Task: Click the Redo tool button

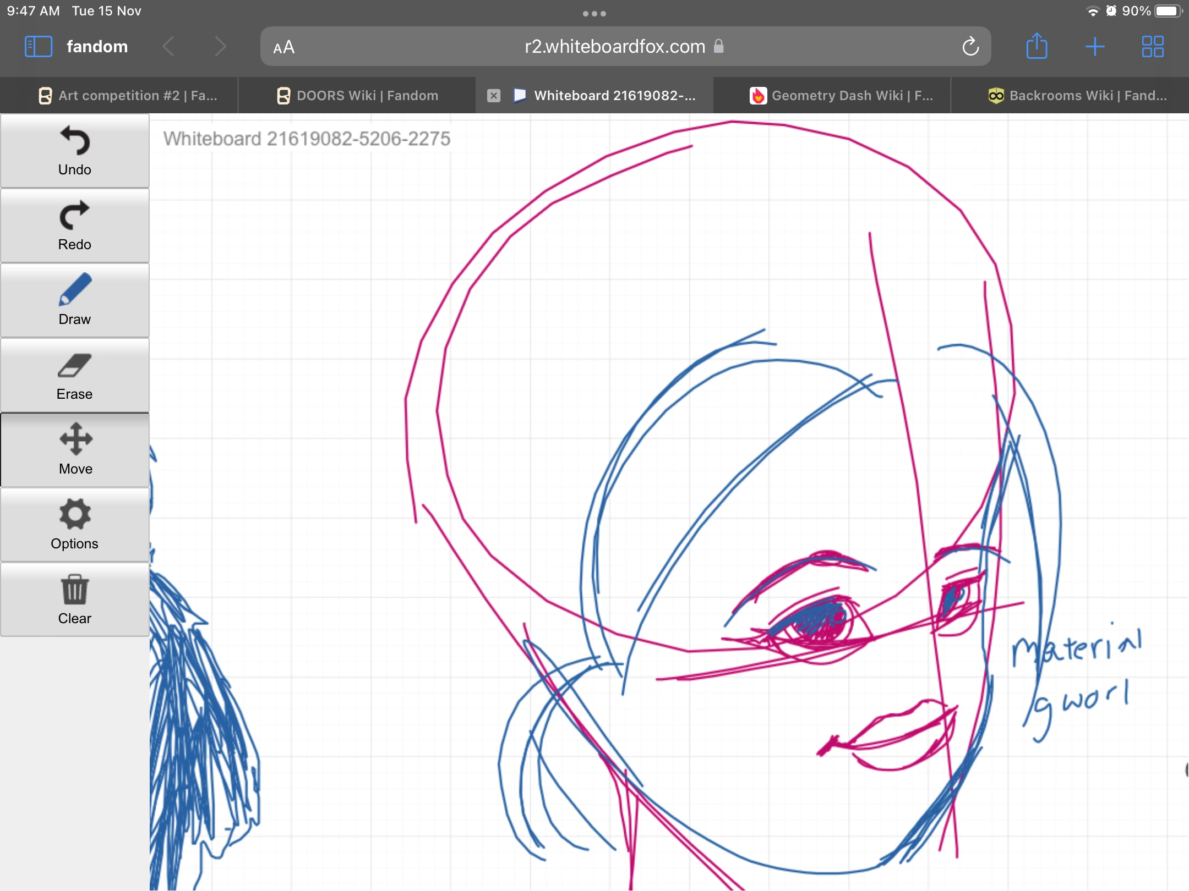Action: point(74,226)
